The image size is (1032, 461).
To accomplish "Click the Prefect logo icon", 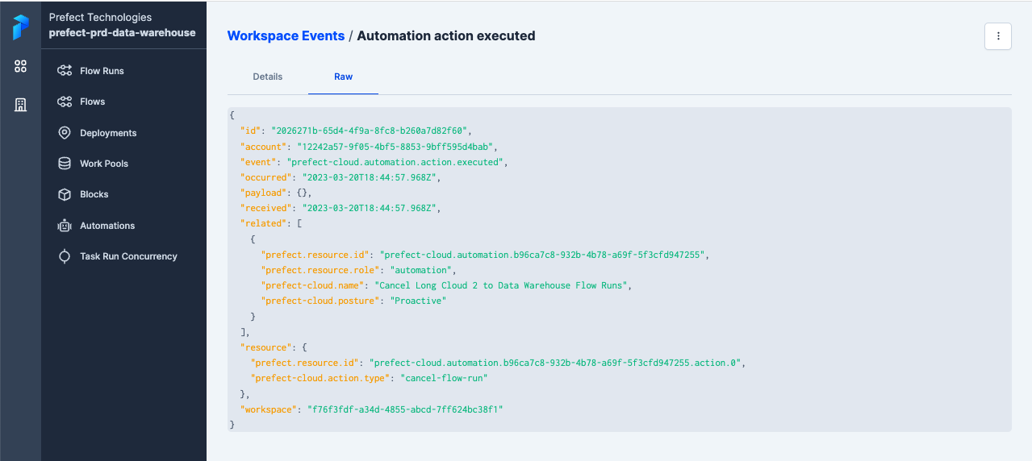I will 20,27.
